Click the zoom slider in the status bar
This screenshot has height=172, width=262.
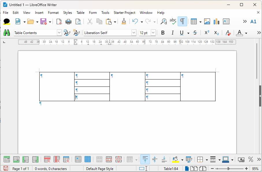coord(228,169)
